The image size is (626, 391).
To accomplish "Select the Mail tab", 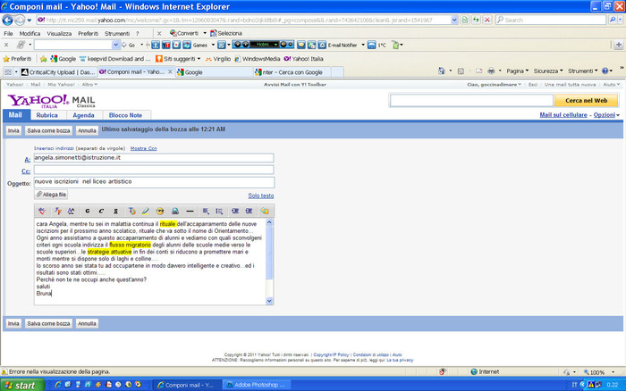I will click(15, 115).
